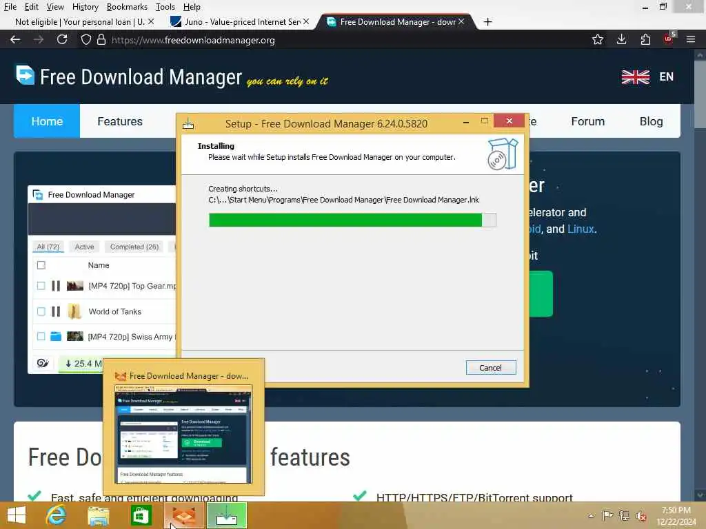Click the Action Center flag tray icon

[x=607, y=515]
